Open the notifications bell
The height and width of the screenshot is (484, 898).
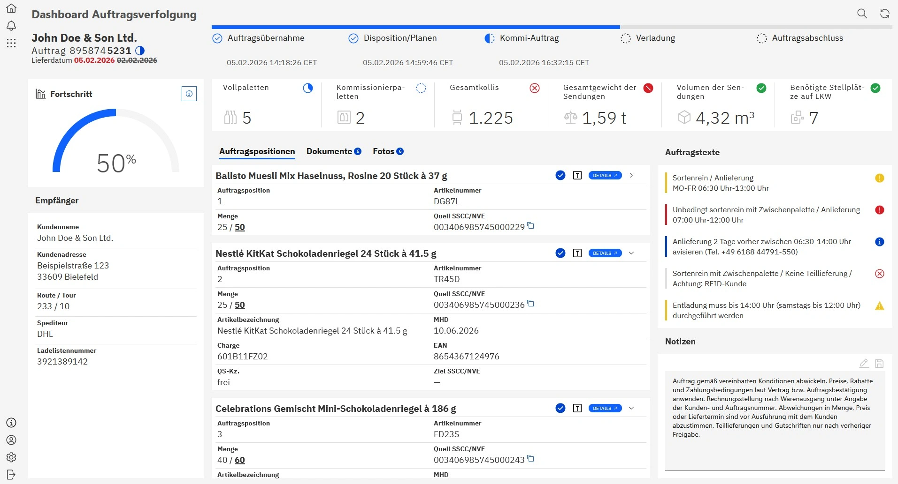[x=11, y=26]
